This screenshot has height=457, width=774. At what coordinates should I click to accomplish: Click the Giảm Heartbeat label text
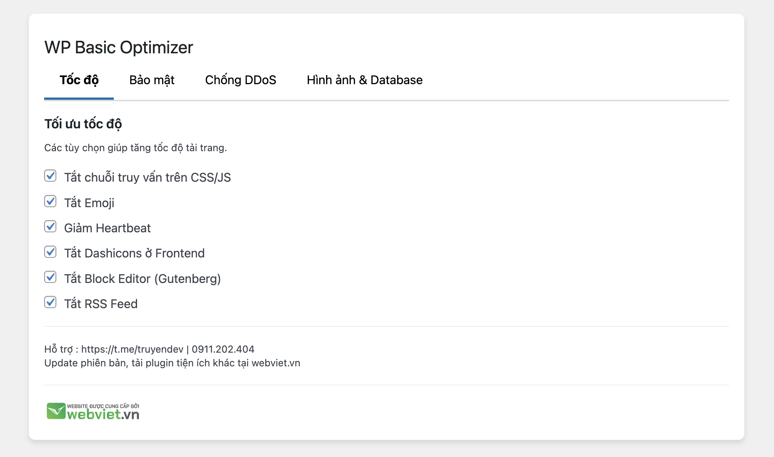[107, 228]
